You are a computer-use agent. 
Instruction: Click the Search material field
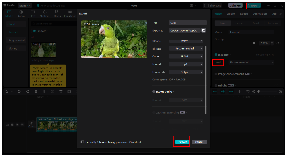click(x=54, y=24)
